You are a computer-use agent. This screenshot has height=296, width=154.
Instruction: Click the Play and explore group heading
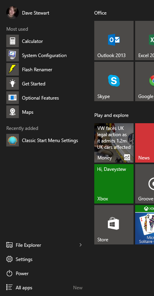point(112,115)
